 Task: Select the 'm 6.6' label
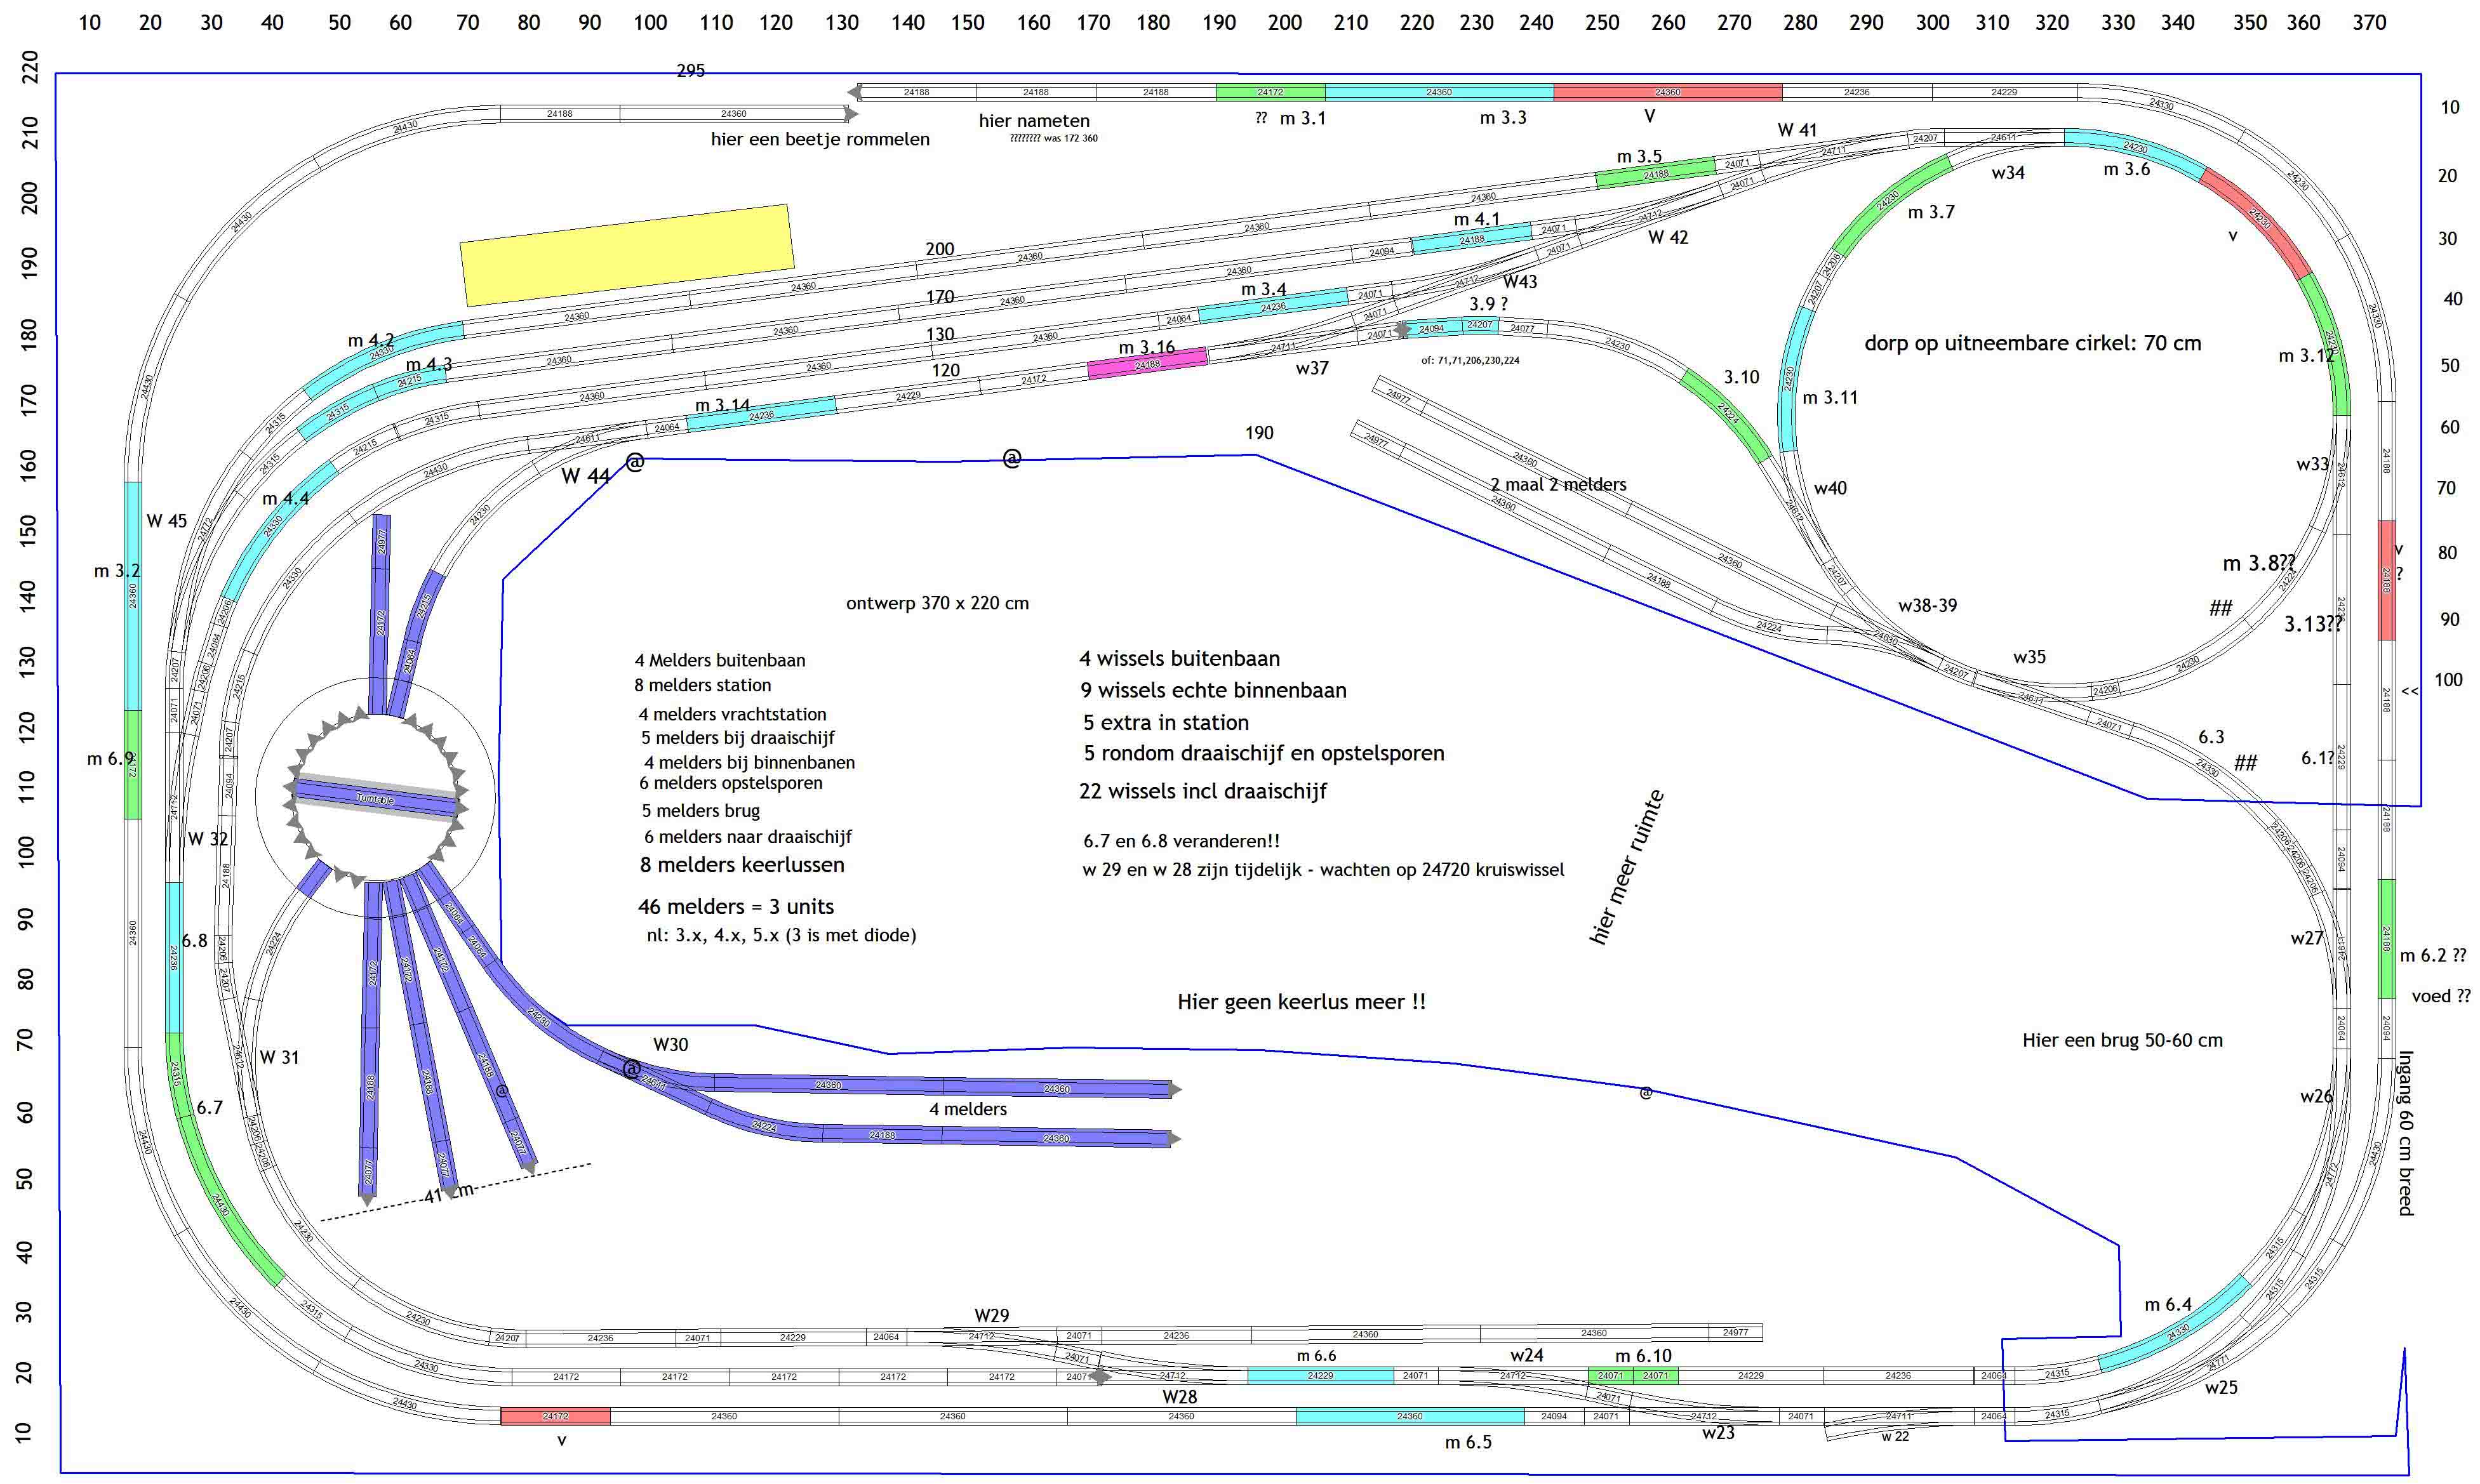point(1316,1356)
